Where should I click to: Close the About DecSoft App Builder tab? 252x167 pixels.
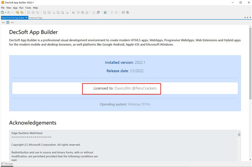click(26, 18)
